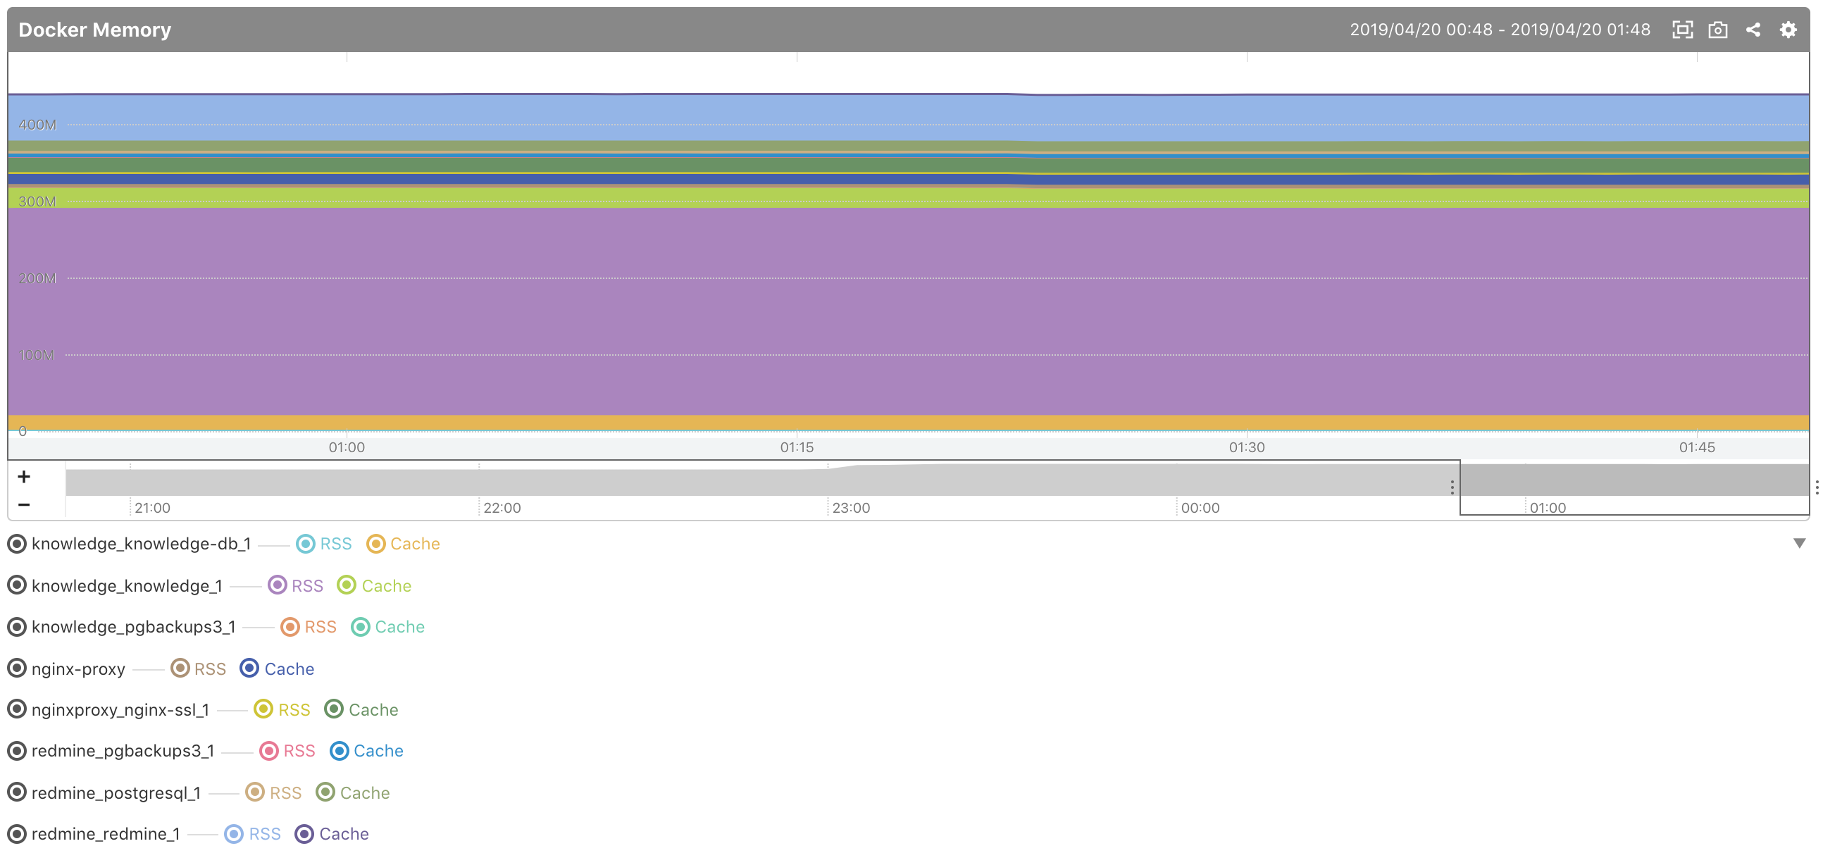Click the date range text in header

1500,30
